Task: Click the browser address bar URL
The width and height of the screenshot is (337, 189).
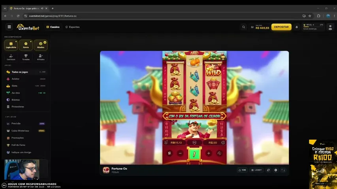Action: click(x=53, y=16)
